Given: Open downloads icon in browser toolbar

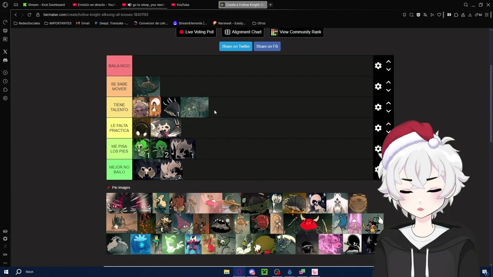Looking at the screenshot, I should (470, 15).
